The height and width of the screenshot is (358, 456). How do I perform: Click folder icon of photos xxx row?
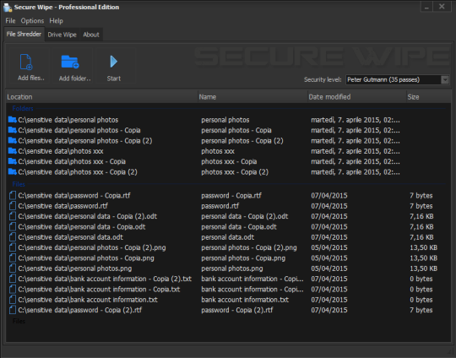click(12, 151)
